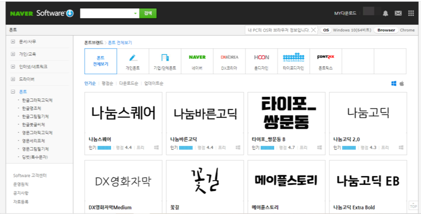Select the 개인폰트 pencil icon tab
This screenshot has height=214, width=421.
tap(133, 61)
